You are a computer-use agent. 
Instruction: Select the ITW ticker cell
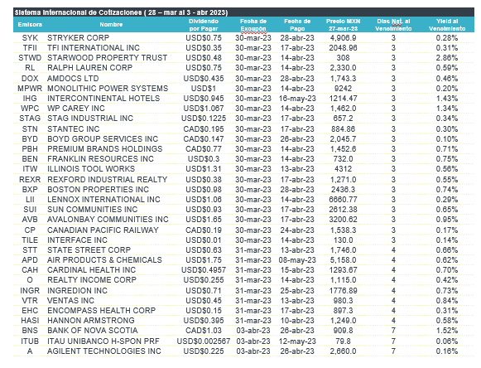30,169
